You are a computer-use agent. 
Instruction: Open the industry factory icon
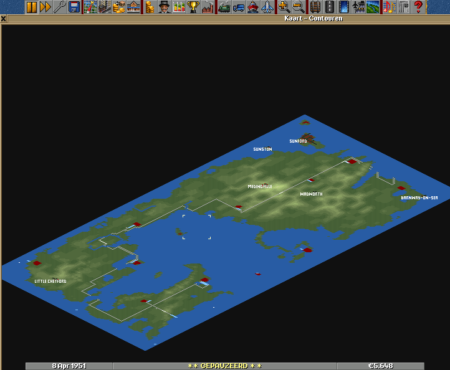pyautogui.click(x=208, y=7)
